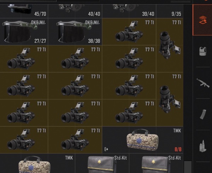
Task: Pick the gas mask with 40/40 durability
Action: point(75,11)
